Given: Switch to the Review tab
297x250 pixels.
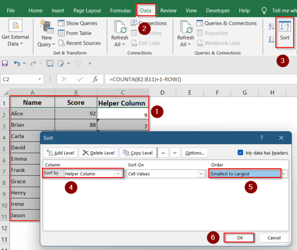Looking at the screenshot, I should pos(168,10).
